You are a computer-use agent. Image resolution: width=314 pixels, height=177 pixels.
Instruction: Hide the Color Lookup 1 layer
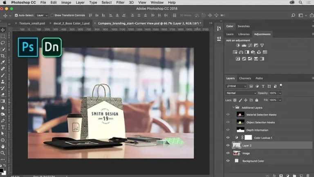click(x=228, y=138)
